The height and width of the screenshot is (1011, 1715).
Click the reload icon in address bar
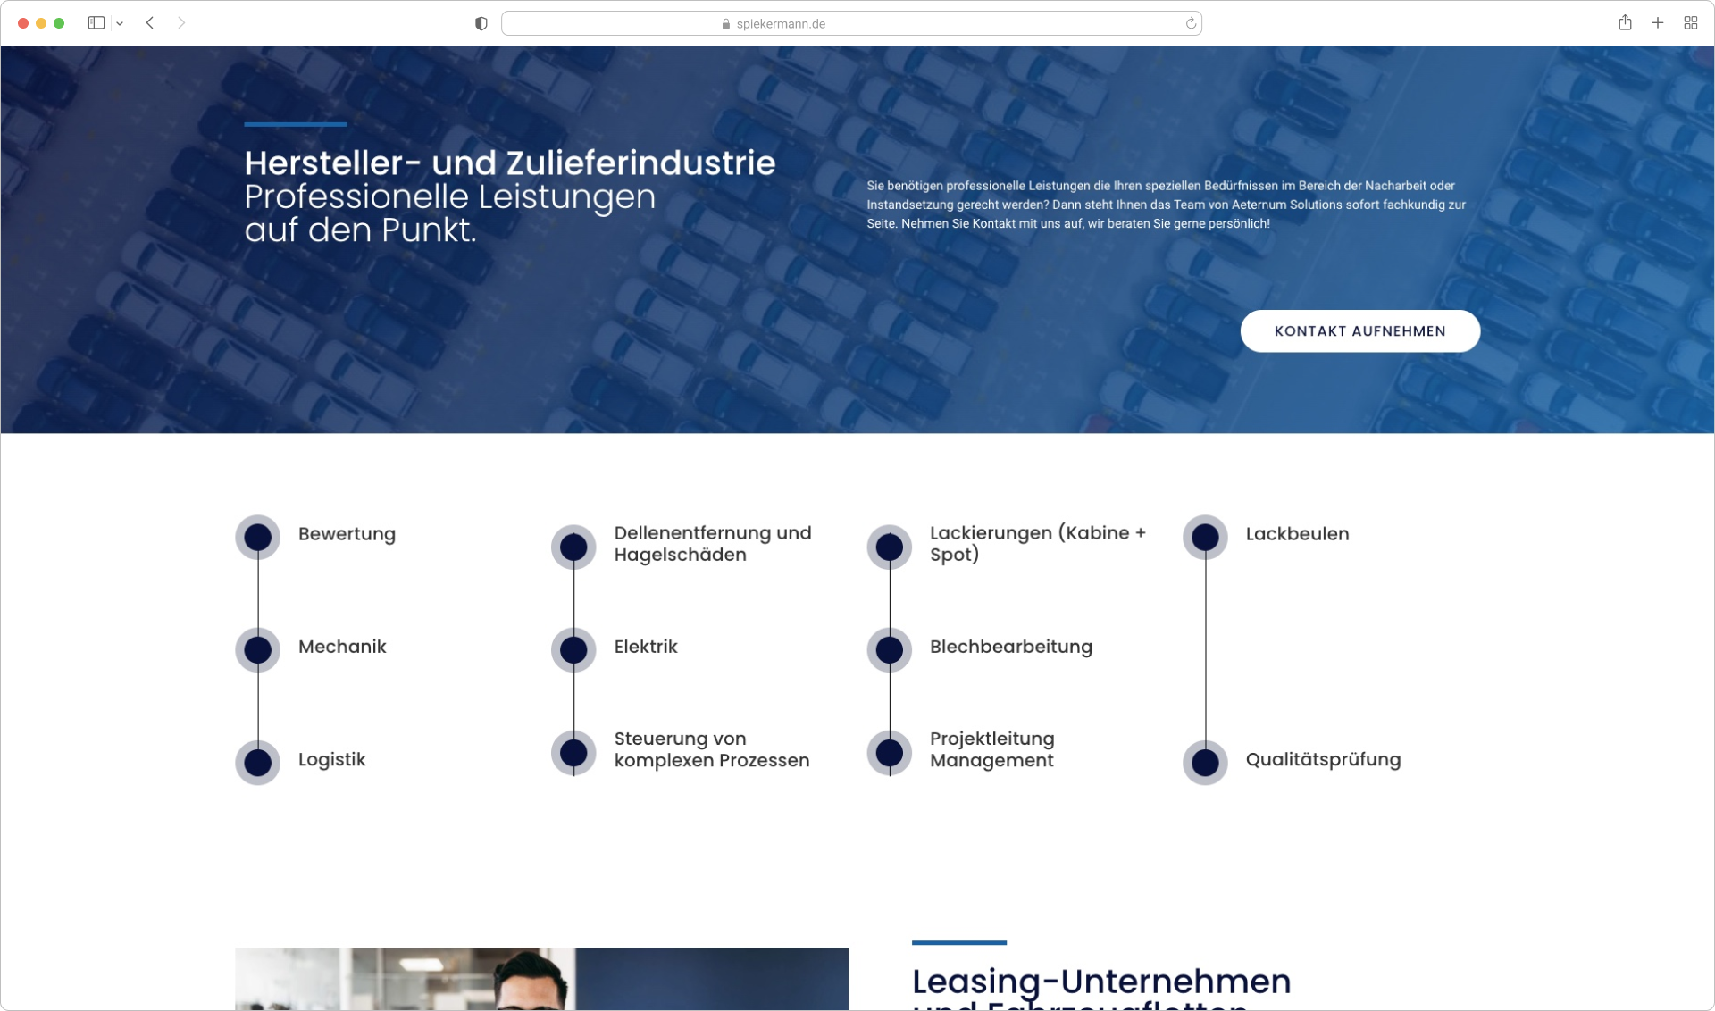point(1191,23)
